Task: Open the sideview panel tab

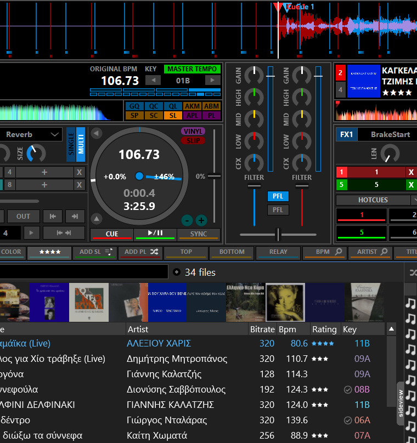Action: point(401,404)
